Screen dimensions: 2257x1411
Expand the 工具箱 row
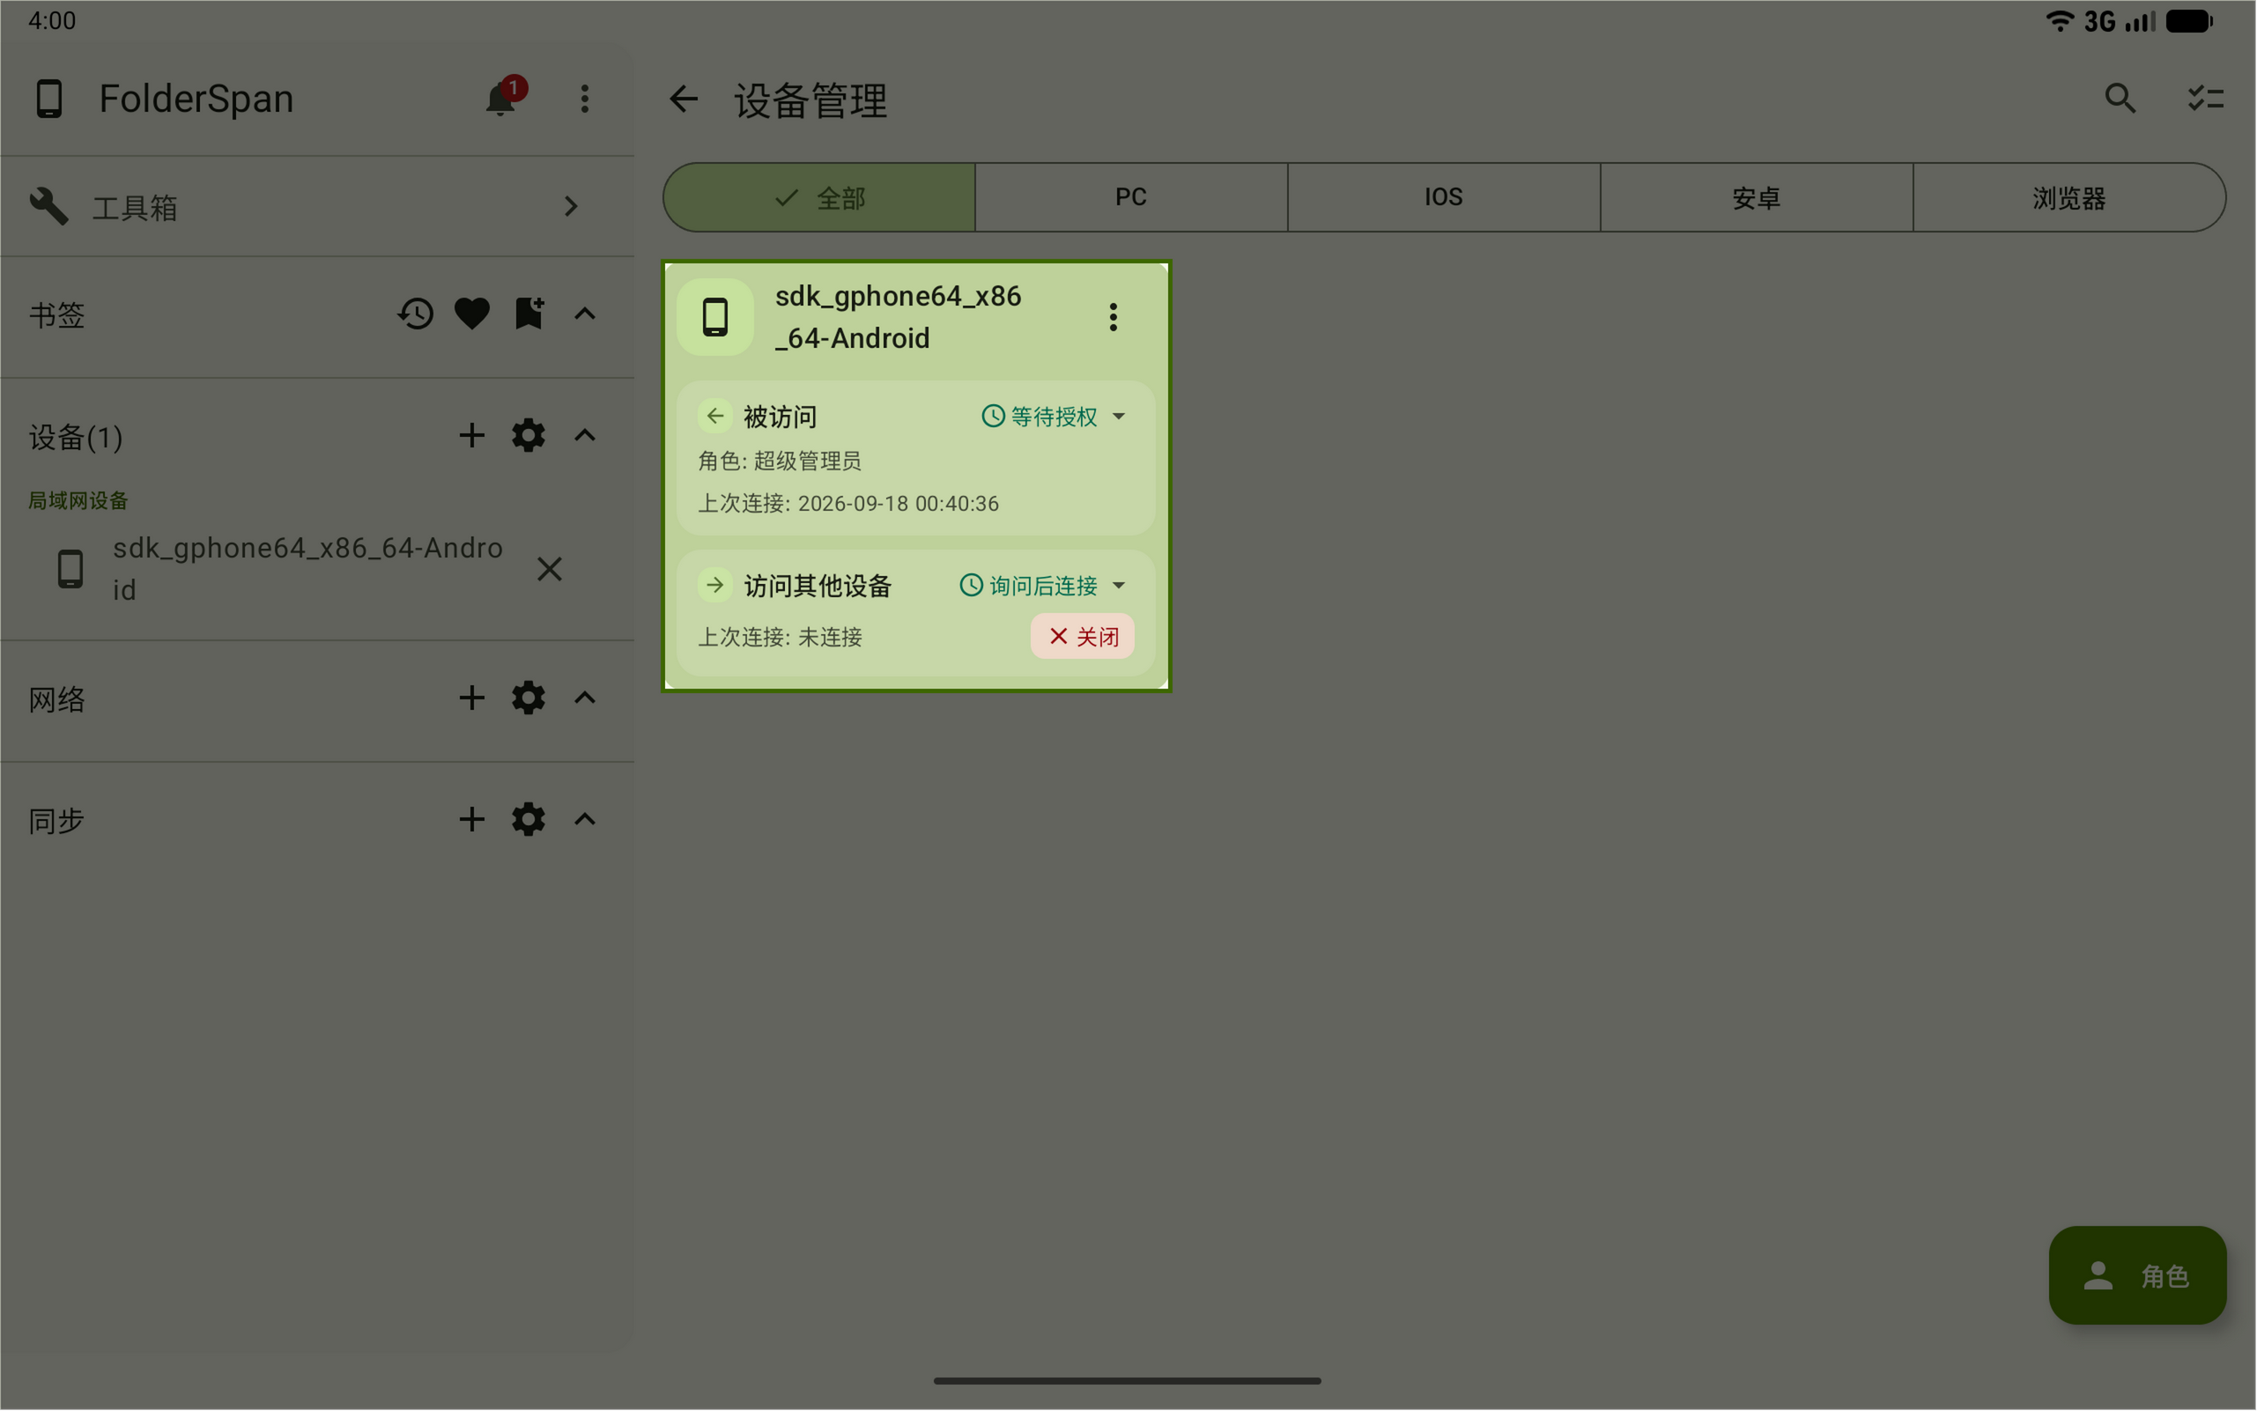(317, 206)
